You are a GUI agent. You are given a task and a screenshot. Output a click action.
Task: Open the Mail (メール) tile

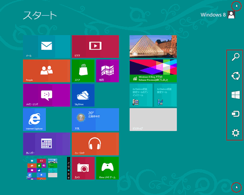tap(47, 46)
